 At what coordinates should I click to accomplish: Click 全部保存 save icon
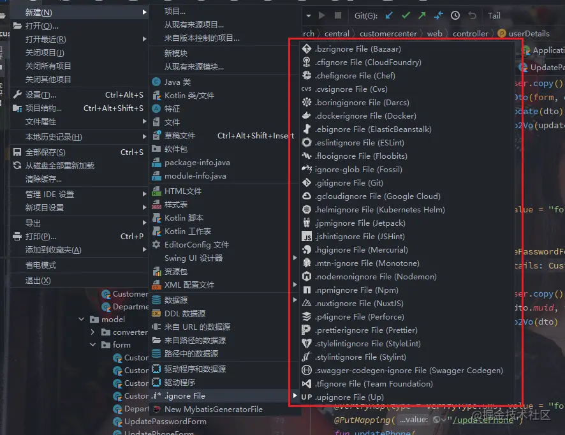[17, 152]
